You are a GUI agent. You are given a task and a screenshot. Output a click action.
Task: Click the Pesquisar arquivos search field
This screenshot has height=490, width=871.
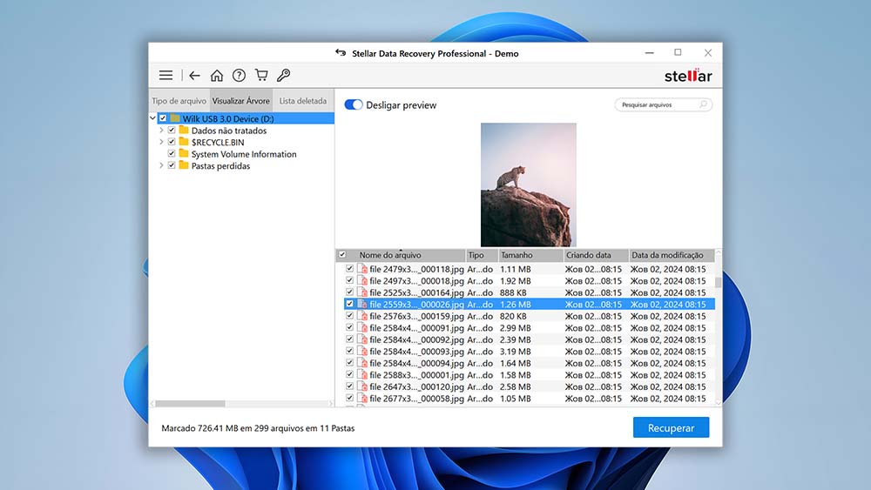point(663,104)
